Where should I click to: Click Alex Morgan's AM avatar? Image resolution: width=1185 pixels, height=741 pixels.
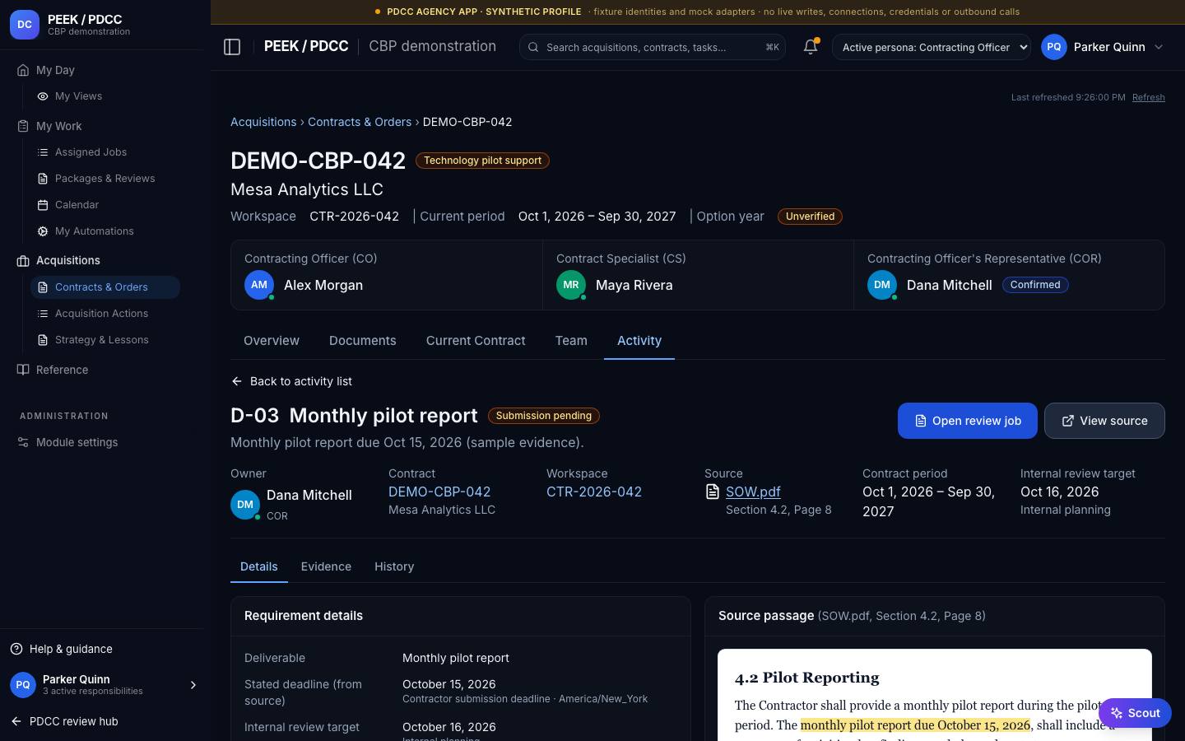(259, 285)
